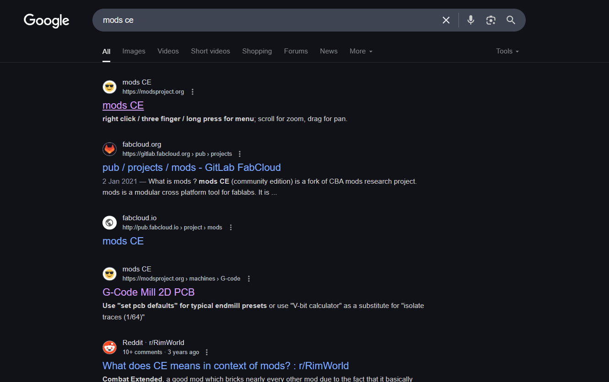609x382 pixels.
Task: Open three-dot menu for pub.fabcloud.io result
Action: 231,228
